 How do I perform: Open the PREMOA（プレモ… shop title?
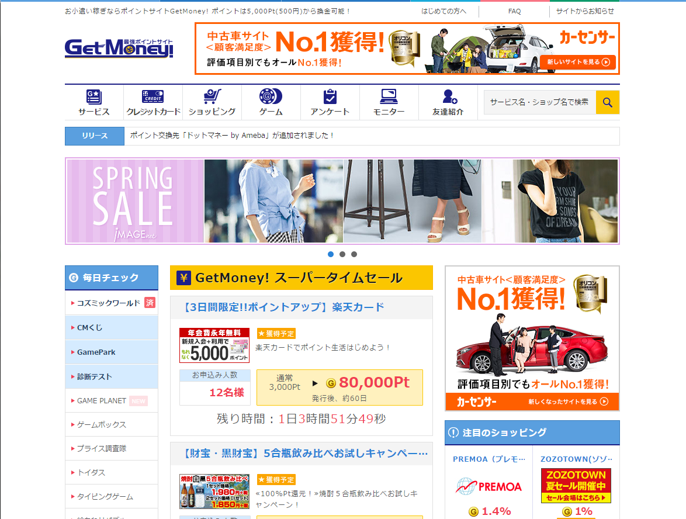coord(488,459)
